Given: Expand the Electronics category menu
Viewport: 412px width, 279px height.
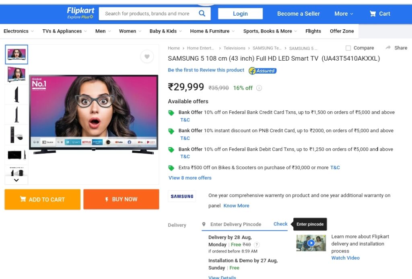Looking at the screenshot, I should click(x=19, y=31).
